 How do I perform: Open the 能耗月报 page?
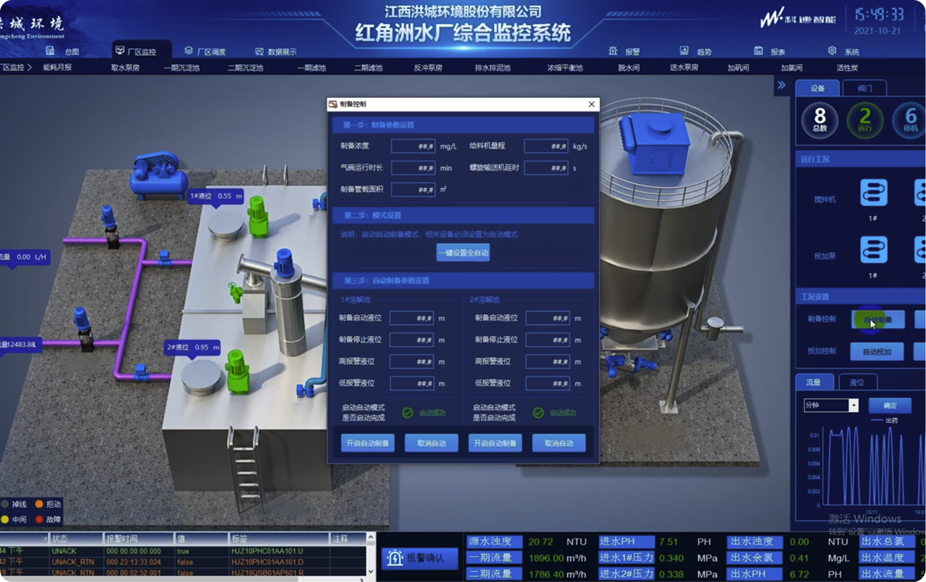point(57,67)
